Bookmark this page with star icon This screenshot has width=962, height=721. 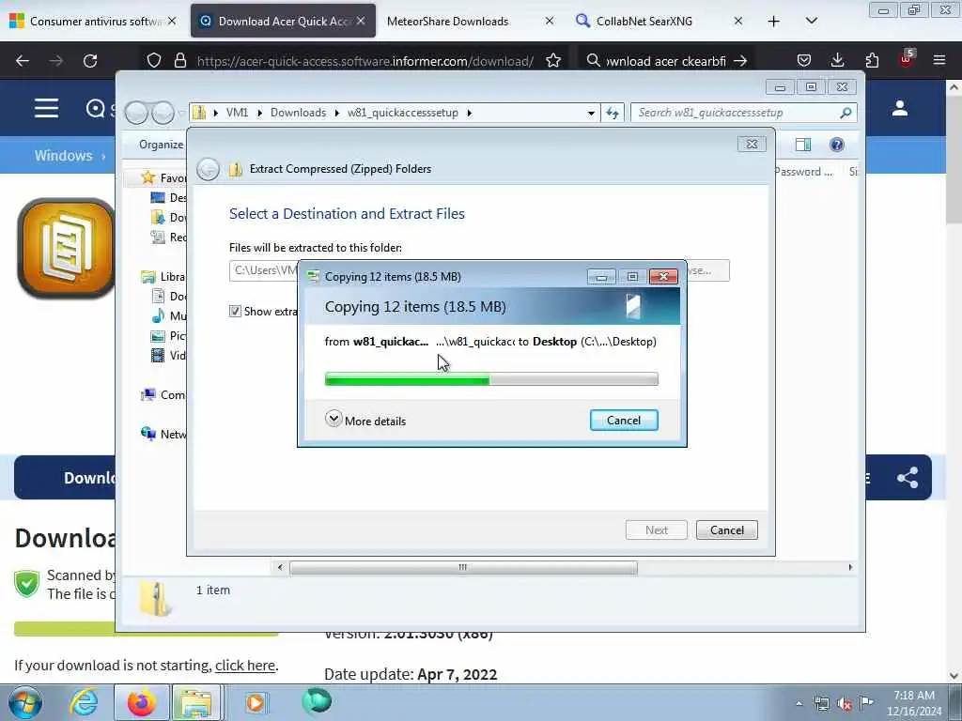(552, 61)
